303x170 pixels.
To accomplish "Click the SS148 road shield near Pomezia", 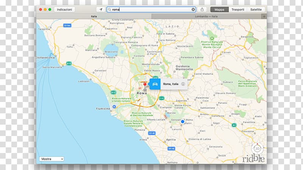I will pos(152,133).
